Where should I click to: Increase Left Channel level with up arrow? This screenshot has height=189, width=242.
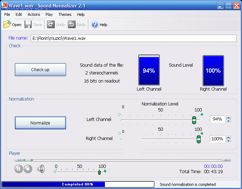tap(229, 117)
